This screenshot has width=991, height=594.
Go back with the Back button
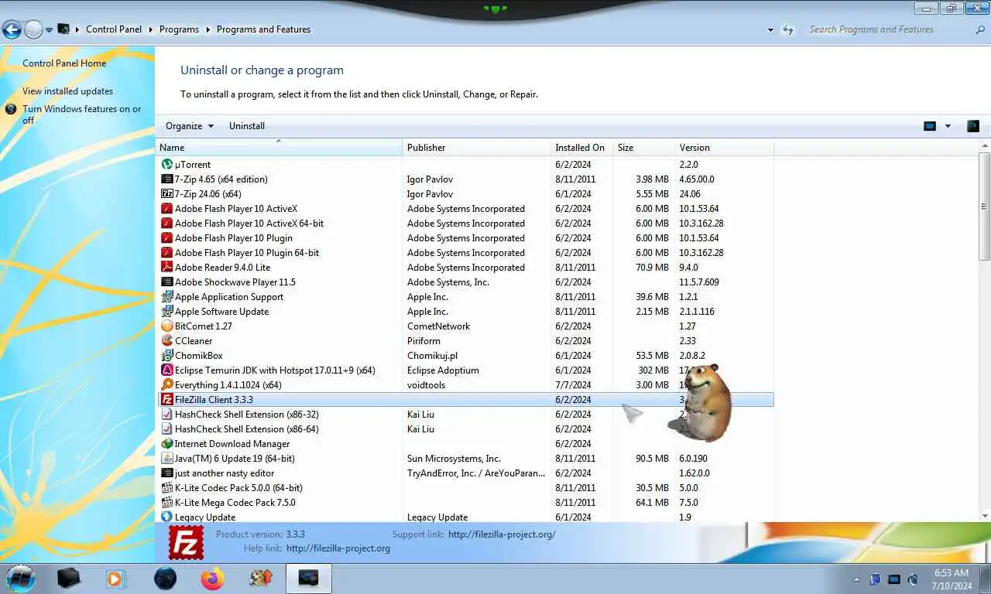pos(12,30)
